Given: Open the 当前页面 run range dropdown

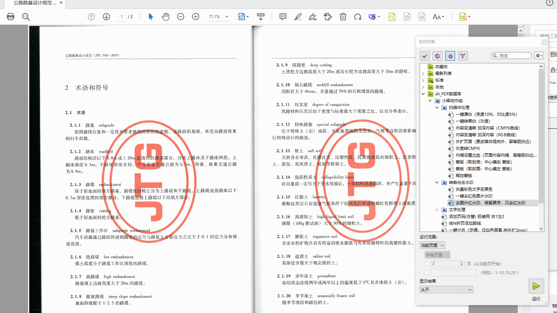Looking at the screenshot, I should tap(432, 245).
